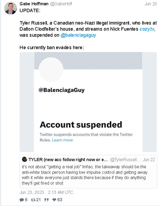
Task: Click the heart like icon
Action: [54, 200]
